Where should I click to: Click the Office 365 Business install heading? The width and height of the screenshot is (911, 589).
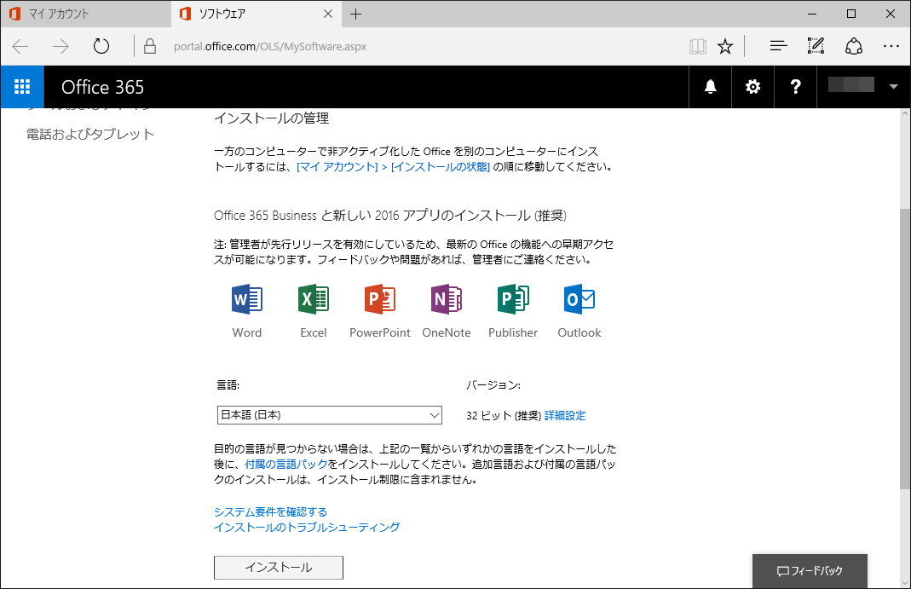[x=389, y=217]
